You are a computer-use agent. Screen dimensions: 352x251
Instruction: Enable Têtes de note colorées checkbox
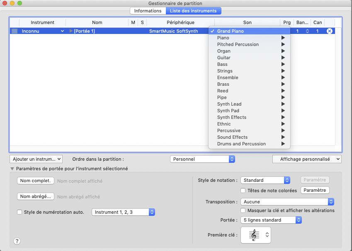pyautogui.click(x=243, y=191)
